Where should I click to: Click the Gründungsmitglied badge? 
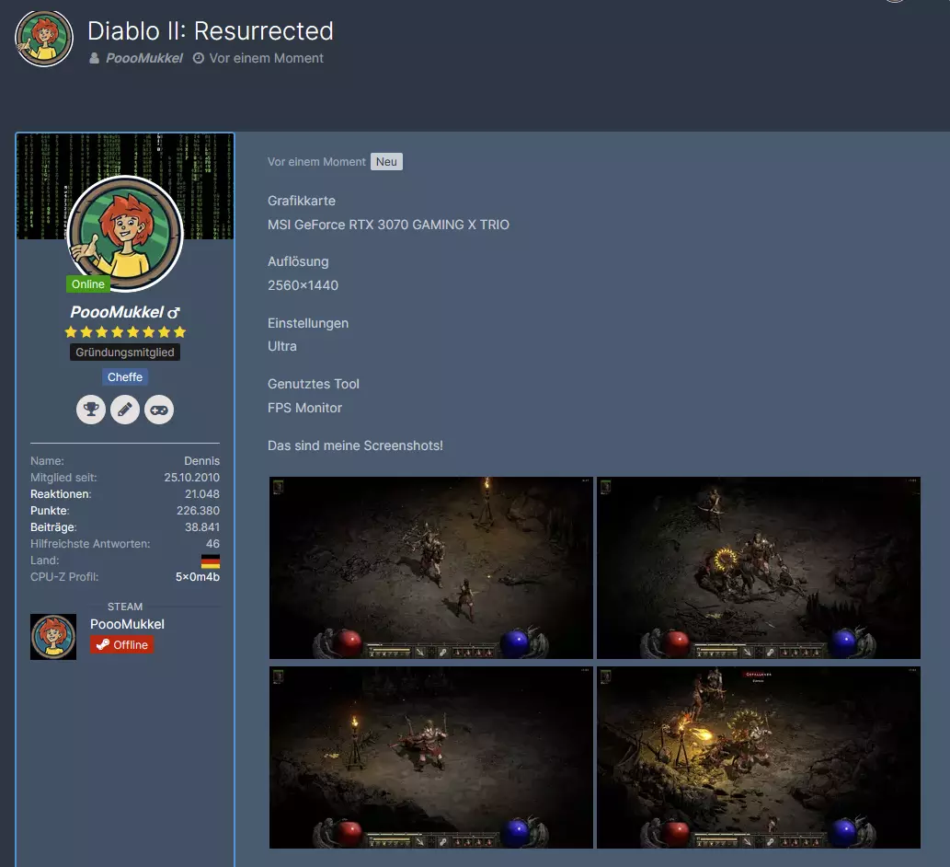[x=125, y=353]
